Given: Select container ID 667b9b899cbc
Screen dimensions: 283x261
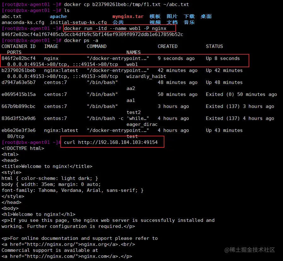Looking at the screenshot, I should coord(18,106).
